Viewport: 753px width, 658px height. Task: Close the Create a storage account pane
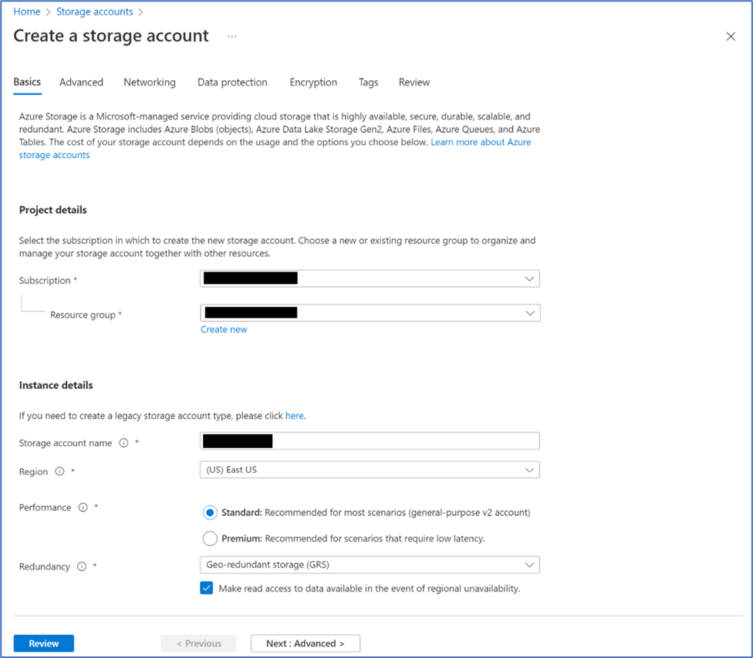coord(731,36)
